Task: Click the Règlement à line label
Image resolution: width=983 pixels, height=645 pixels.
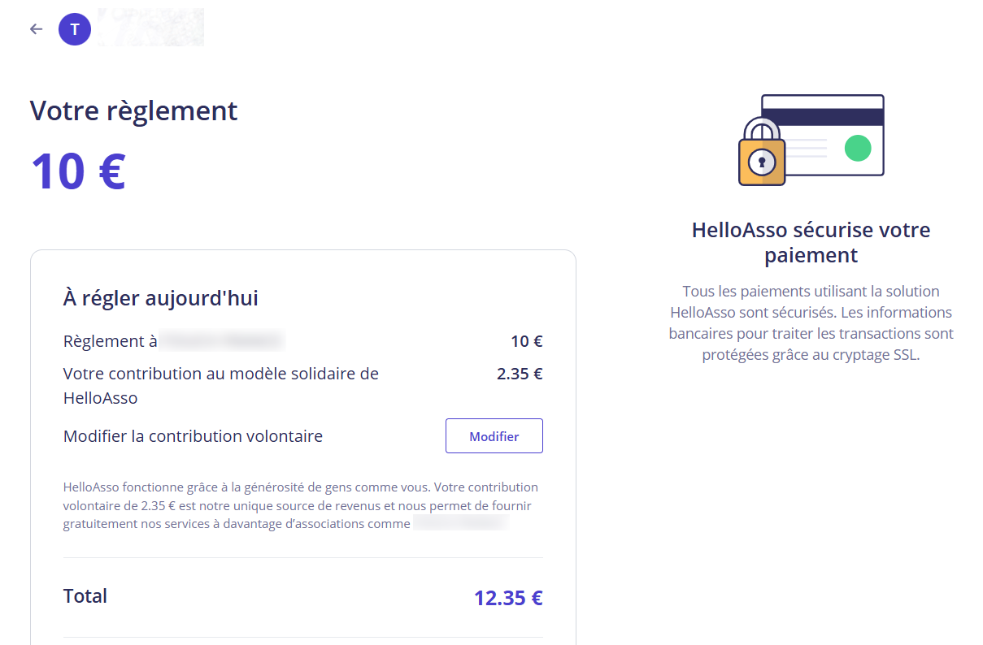Action: (111, 341)
